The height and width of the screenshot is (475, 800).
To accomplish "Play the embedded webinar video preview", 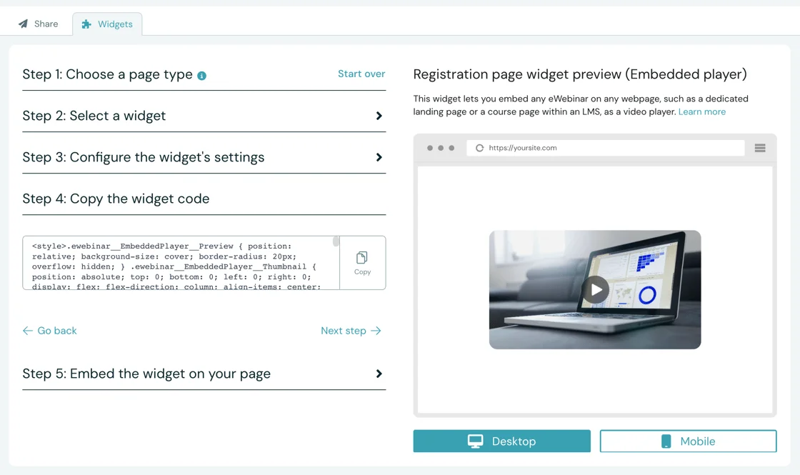I will (x=596, y=290).
